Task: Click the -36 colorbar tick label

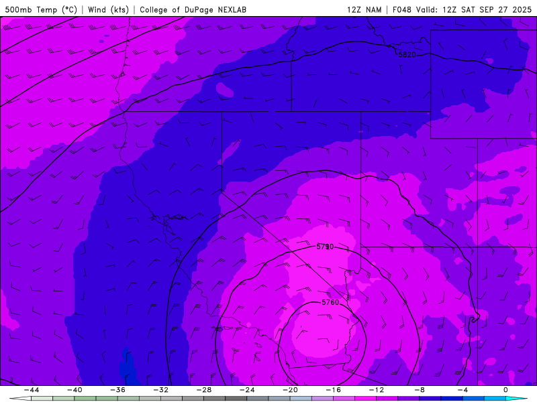Action: tap(118, 390)
